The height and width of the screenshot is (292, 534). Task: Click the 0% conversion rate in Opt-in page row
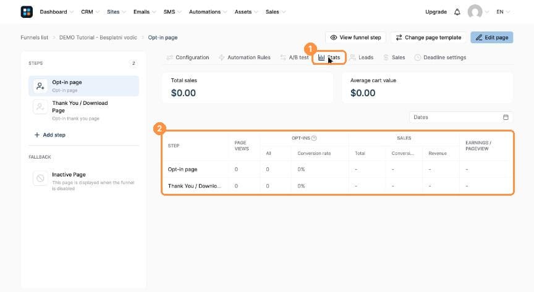click(301, 170)
